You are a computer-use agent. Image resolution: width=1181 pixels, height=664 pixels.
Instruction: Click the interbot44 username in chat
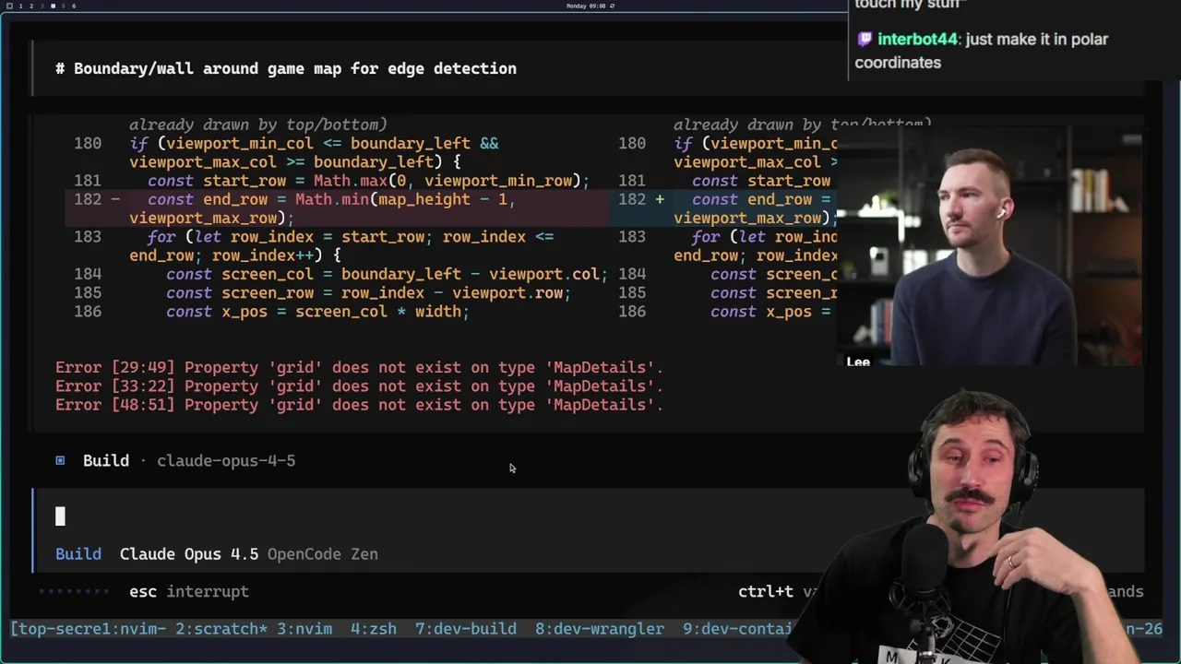(x=918, y=39)
